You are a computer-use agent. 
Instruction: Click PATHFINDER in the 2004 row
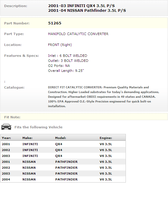(66, 180)
